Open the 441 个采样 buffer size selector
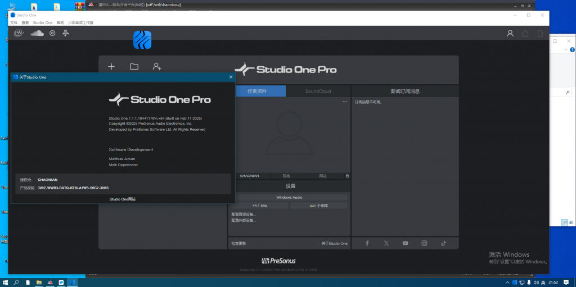 (x=319, y=206)
